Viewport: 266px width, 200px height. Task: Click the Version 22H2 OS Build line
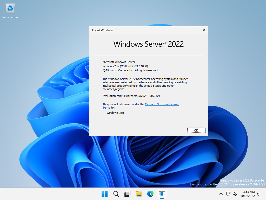tap(125, 66)
